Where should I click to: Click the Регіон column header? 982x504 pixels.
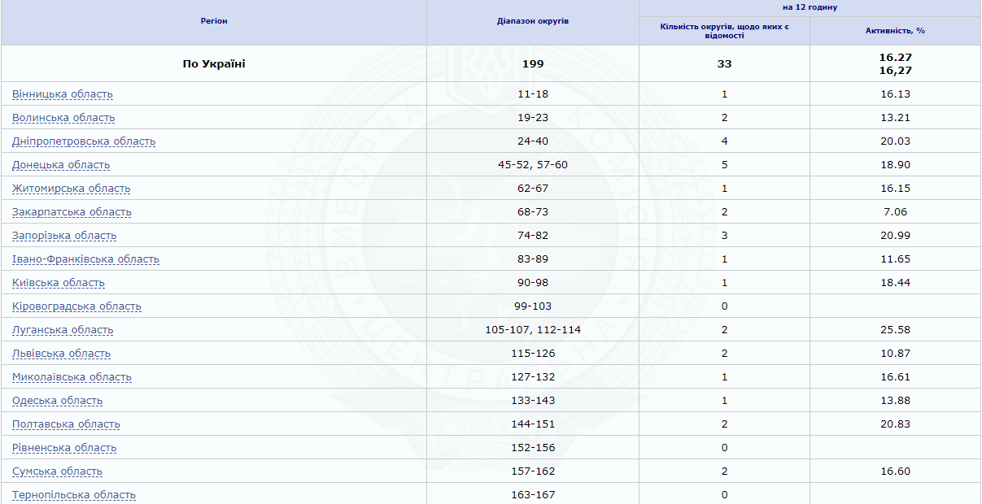(x=214, y=21)
